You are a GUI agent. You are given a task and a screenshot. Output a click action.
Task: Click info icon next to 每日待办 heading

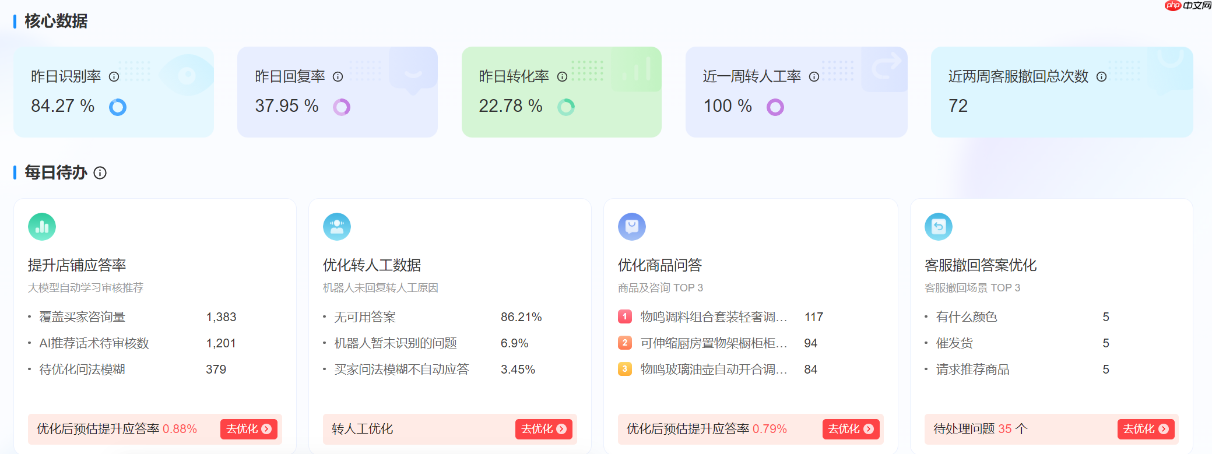click(100, 173)
